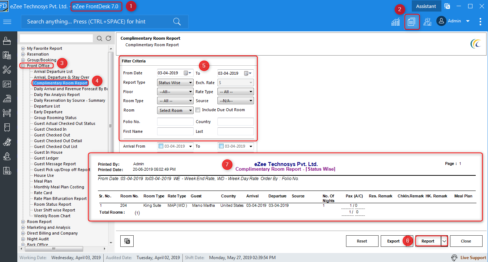Open the Live Support link
Screen dimensions: 488x262
click(473, 258)
